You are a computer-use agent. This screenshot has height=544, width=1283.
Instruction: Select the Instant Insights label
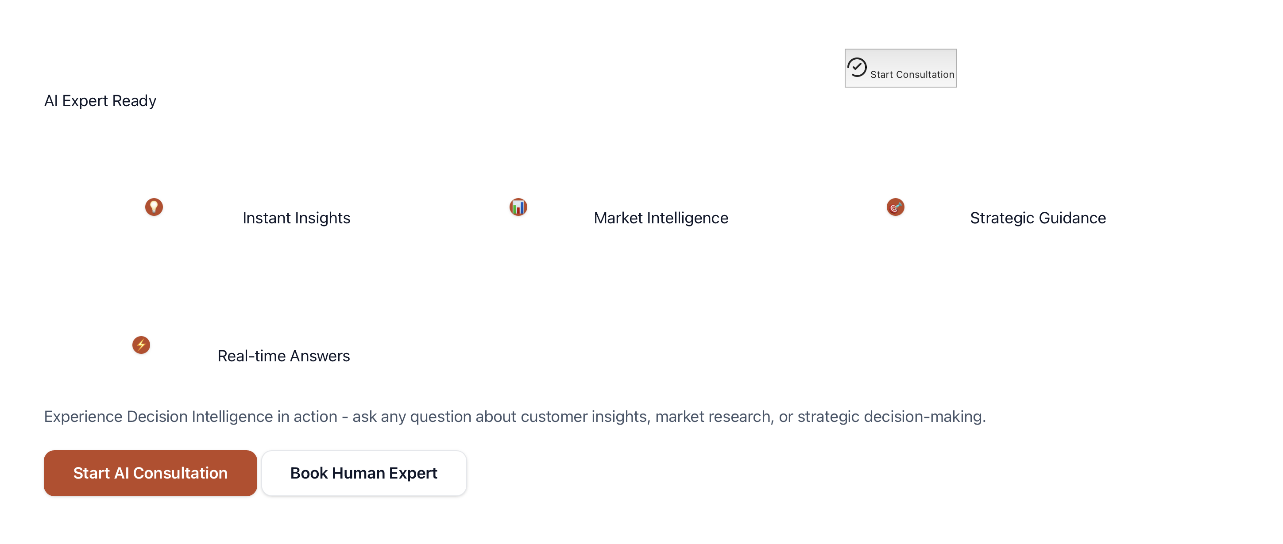point(296,218)
